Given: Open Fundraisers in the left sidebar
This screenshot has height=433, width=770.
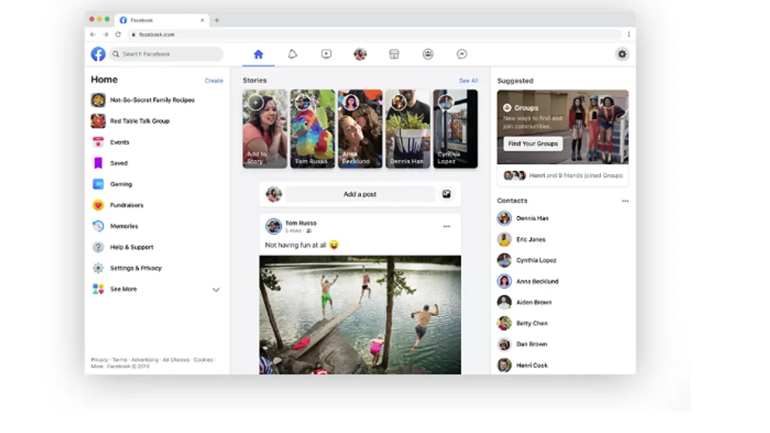Looking at the screenshot, I should pyautogui.click(x=117, y=205).
